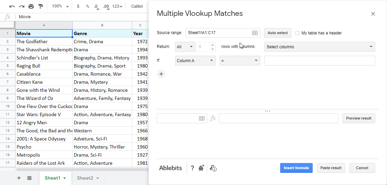Open the Calibri font dropdown
The width and height of the screenshot is (387, 185).
[x=137, y=6]
